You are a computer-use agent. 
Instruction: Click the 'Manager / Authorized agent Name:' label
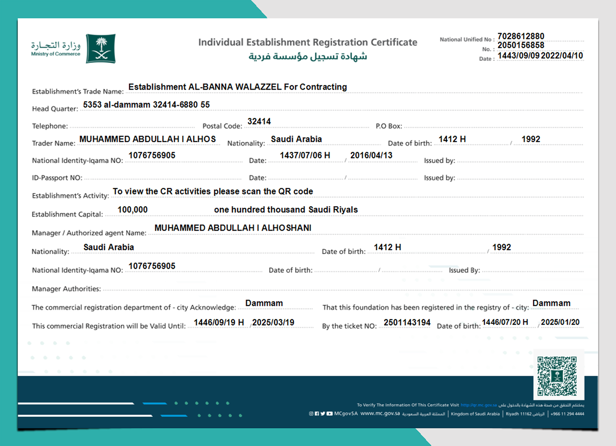89,233
